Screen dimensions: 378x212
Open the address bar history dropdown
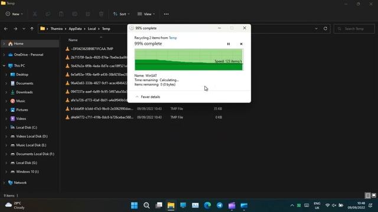pos(316,29)
